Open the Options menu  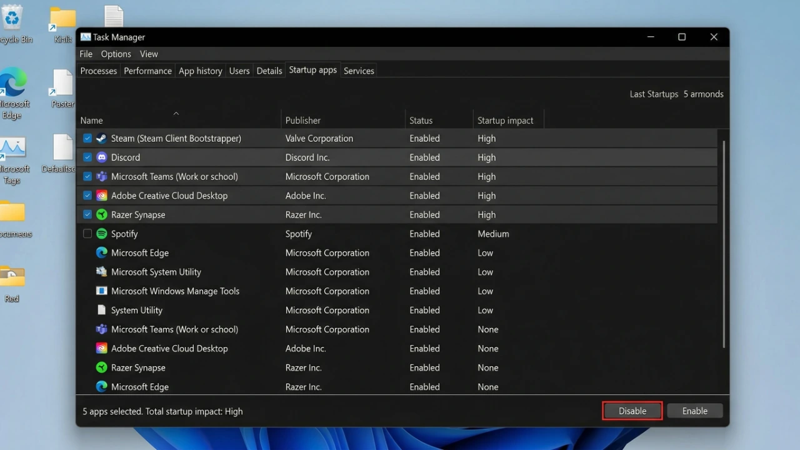(x=116, y=54)
